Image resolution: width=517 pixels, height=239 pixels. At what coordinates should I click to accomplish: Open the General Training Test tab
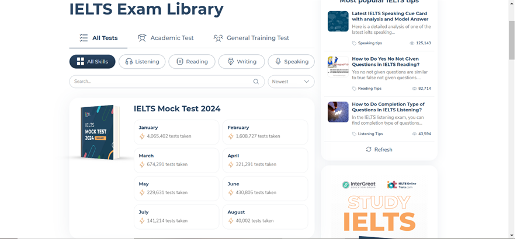(x=251, y=38)
